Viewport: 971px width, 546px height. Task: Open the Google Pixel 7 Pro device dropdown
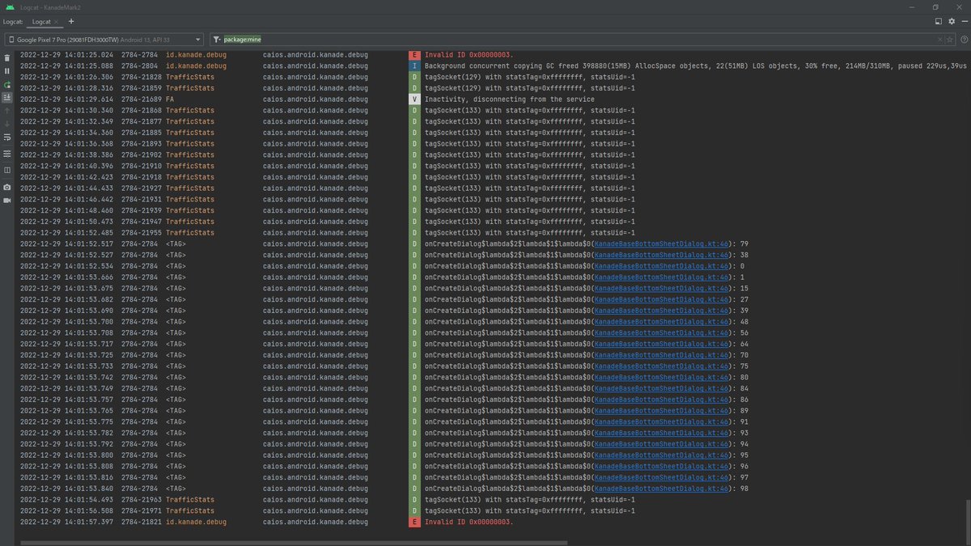104,39
